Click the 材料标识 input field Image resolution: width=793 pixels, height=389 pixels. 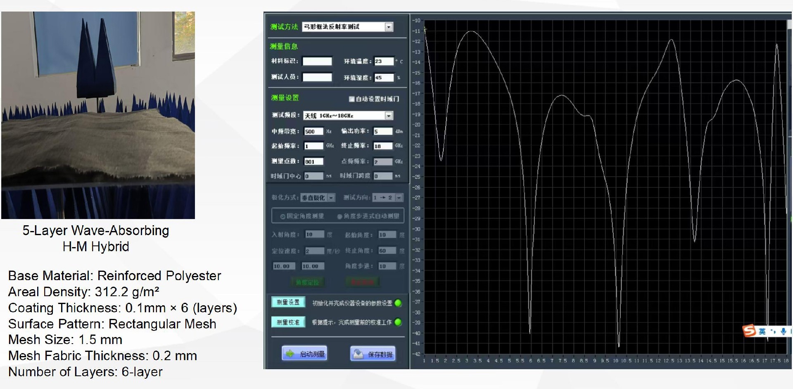(317, 61)
